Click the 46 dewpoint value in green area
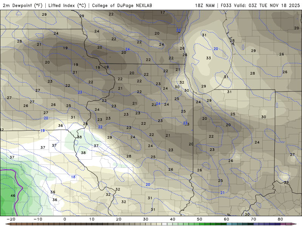 (x=13, y=195)
